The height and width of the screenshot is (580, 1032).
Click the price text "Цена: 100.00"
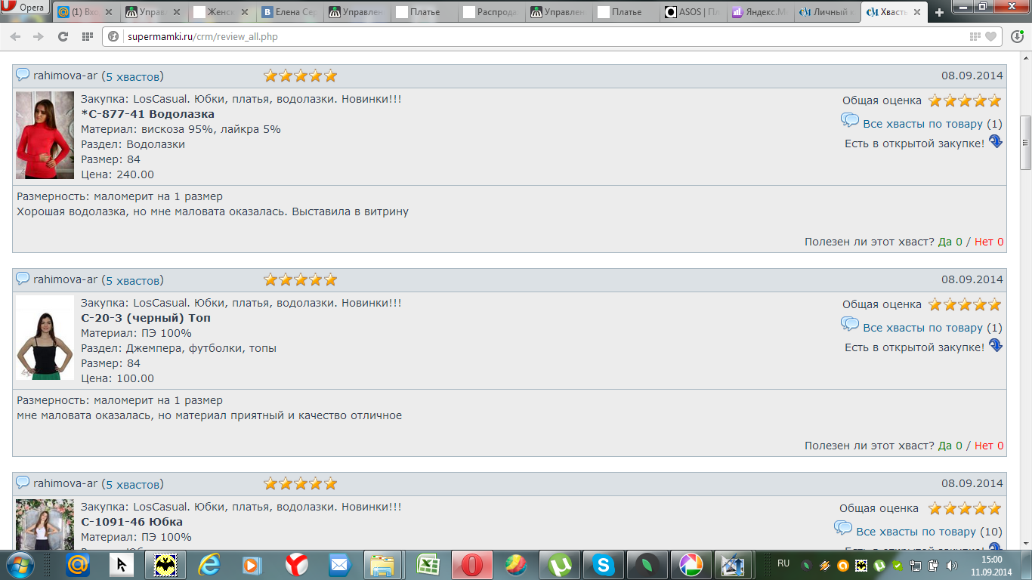(x=118, y=378)
